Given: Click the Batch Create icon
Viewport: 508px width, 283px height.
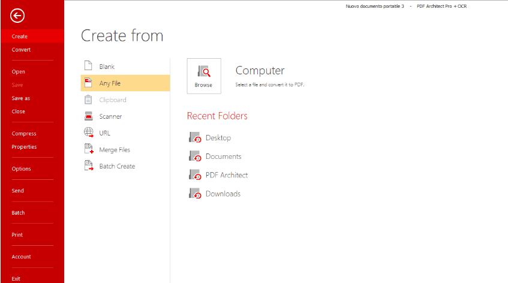Looking at the screenshot, I should pos(89,165).
